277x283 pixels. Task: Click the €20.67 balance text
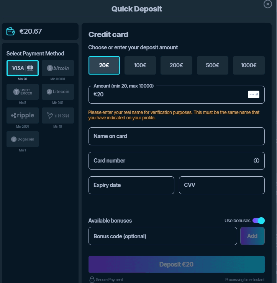coord(31,31)
